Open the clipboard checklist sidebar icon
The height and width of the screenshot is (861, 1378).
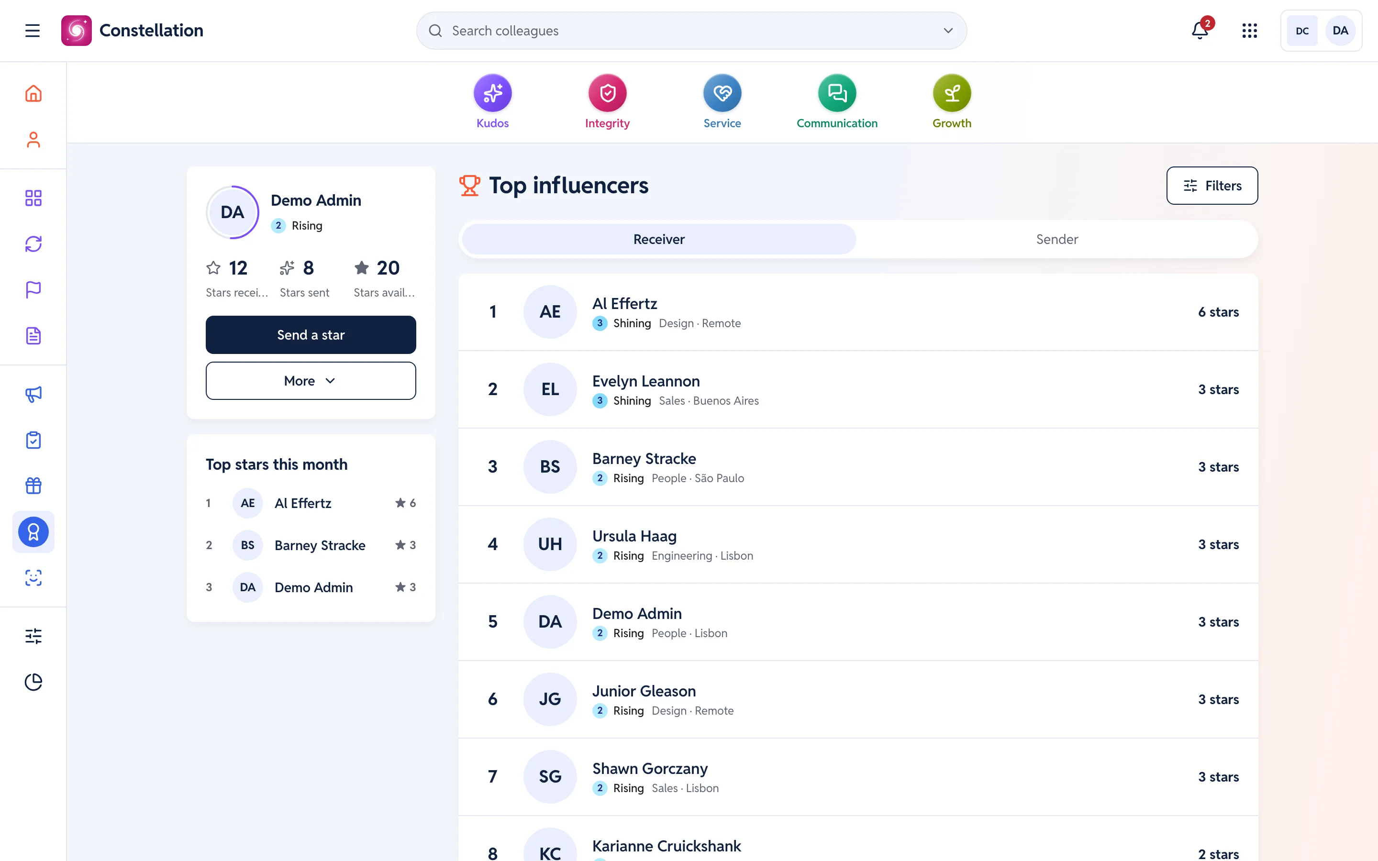click(33, 440)
